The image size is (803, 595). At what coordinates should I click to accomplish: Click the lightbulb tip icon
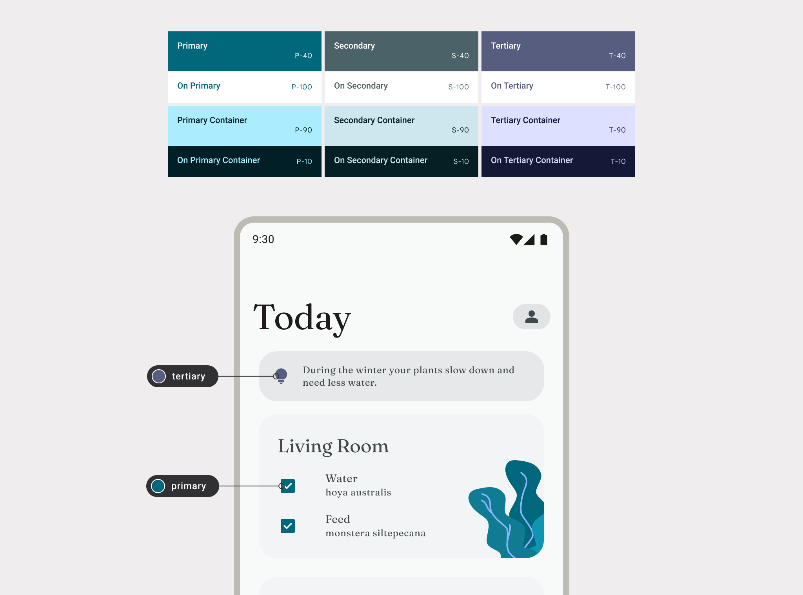pos(281,376)
